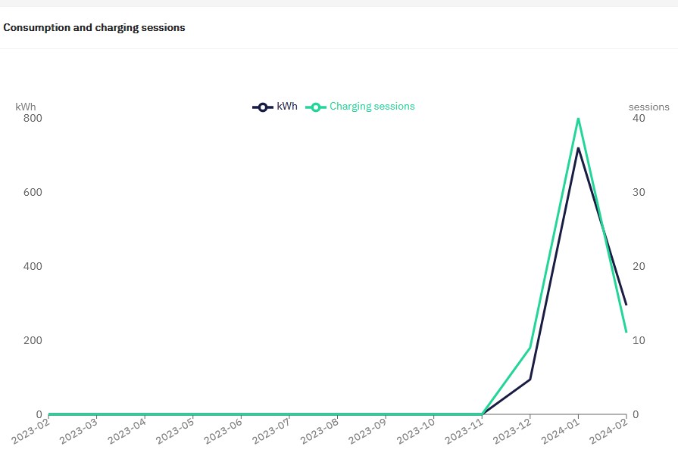The image size is (678, 468).
Task: Click the 800 value on kWh axis
Action: (33, 118)
